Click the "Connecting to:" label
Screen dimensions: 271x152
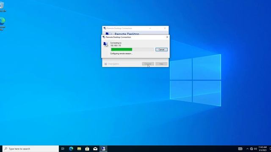coord(116,43)
